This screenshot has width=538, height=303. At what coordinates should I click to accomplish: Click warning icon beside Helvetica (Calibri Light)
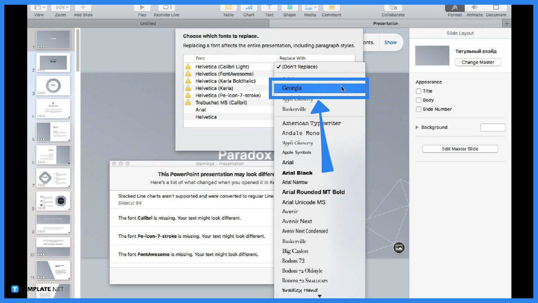coord(188,66)
